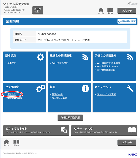Click double-gear icon in センサ設定 panel
The image size is (140, 158).
tap(41, 88)
